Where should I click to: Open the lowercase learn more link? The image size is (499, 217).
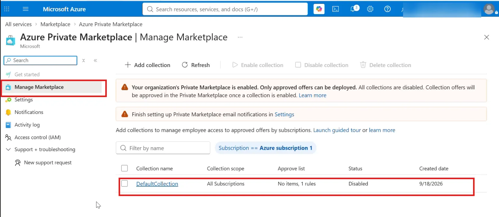coord(382,130)
